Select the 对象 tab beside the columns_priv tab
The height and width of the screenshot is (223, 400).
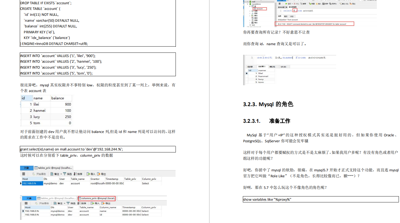[29, 198]
